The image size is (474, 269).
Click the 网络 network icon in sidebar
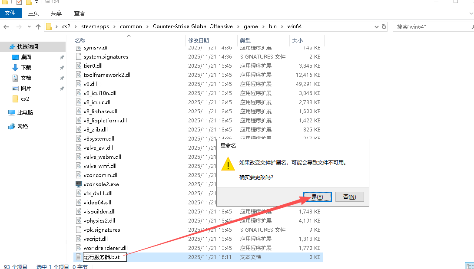point(12,127)
